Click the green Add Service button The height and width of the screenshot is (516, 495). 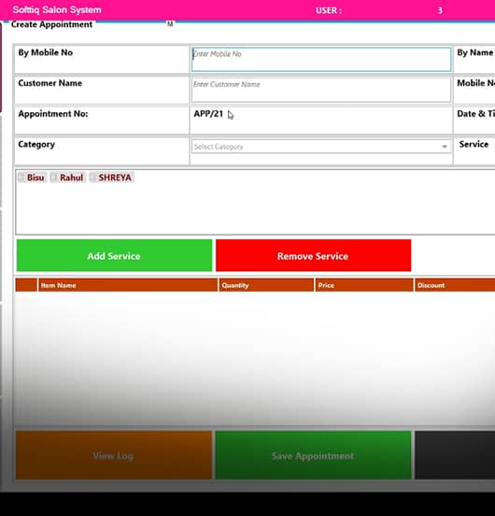tap(114, 256)
